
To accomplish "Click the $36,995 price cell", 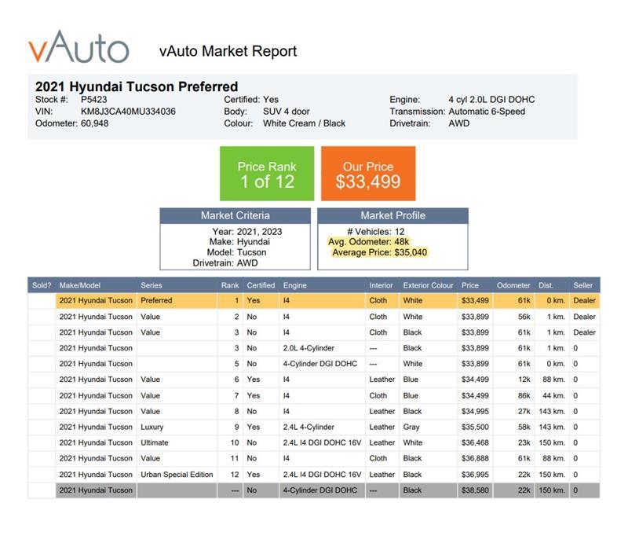I will pos(475,474).
